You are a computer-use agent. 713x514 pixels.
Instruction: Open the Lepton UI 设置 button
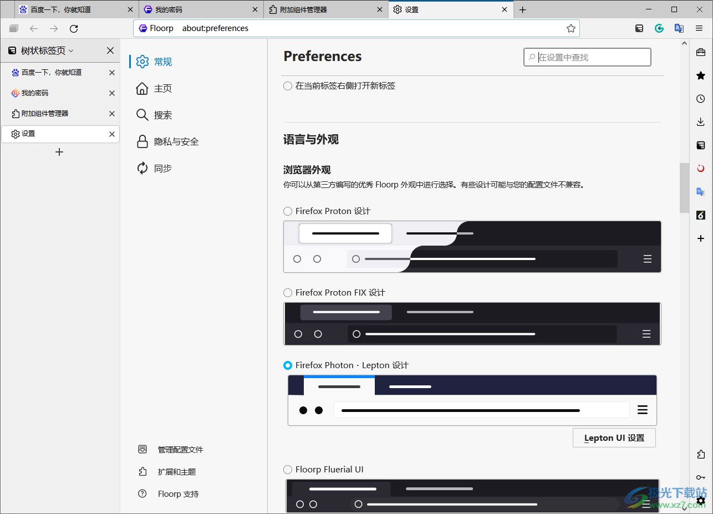click(x=614, y=437)
